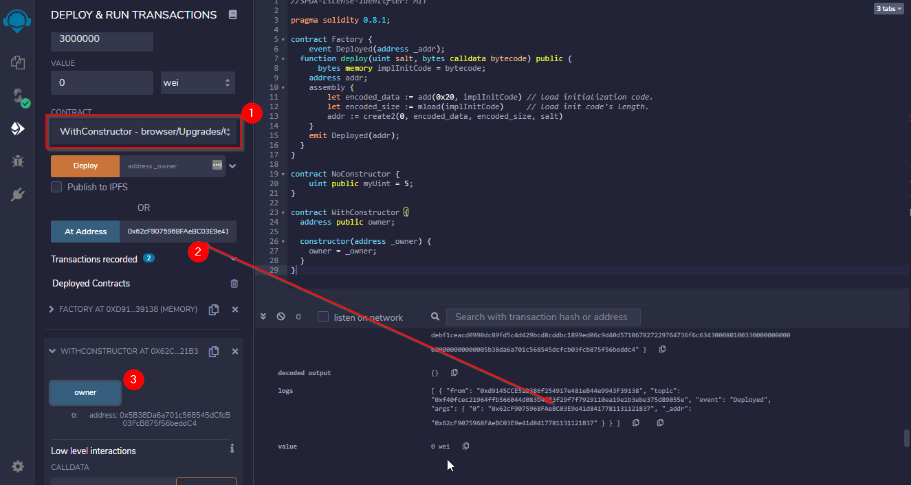Fold the contract Factory code block
This screenshot has height=485, width=911.
[283, 39]
